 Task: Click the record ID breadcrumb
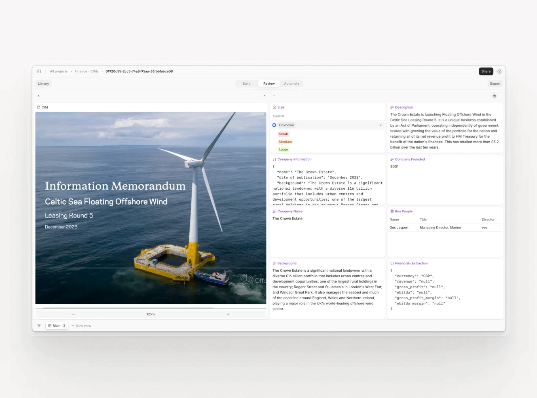pos(139,71)
